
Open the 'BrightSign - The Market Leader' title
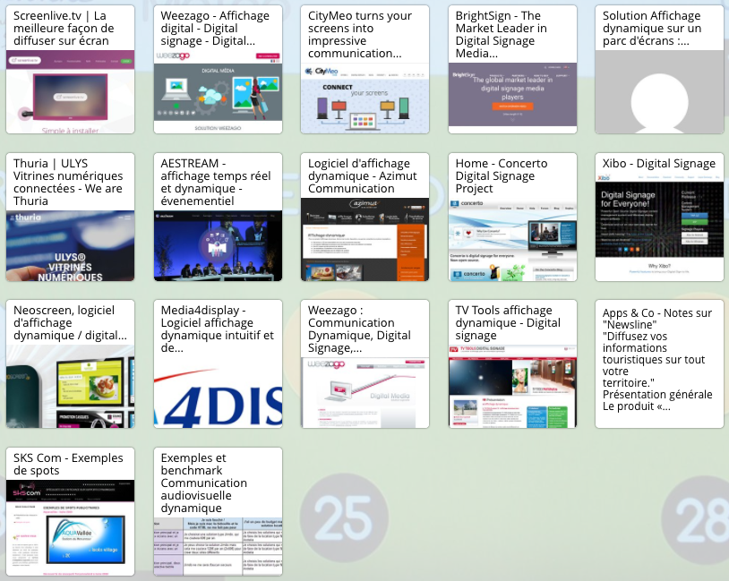502,34
